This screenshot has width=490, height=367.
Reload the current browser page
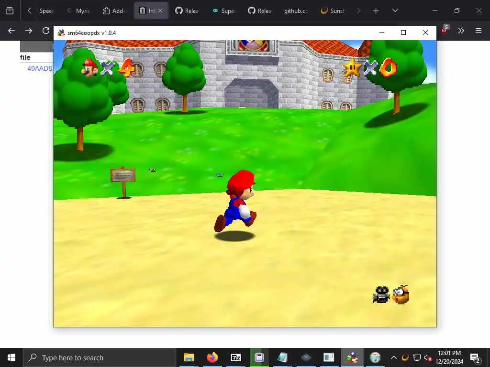coord(46,31)
